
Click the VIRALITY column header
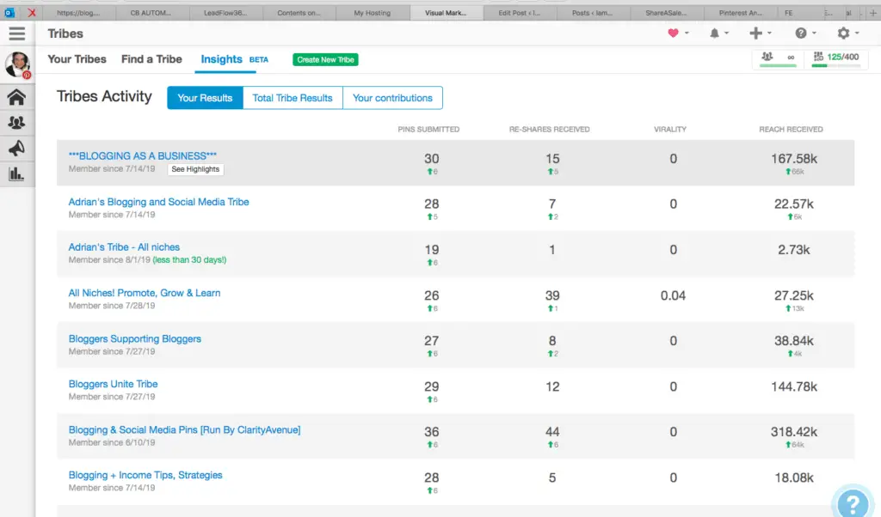click(670, 130)
